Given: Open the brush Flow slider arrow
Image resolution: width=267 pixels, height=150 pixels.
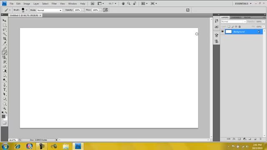Looking at the screenshot, I should pos(100,10).
